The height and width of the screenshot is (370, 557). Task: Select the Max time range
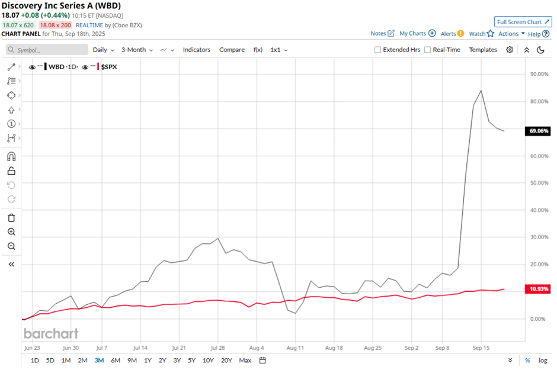245,361
